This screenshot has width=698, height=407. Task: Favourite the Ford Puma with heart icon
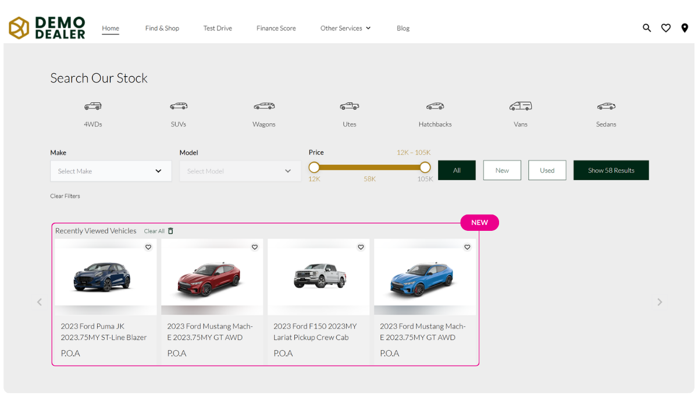coord(148,247)
